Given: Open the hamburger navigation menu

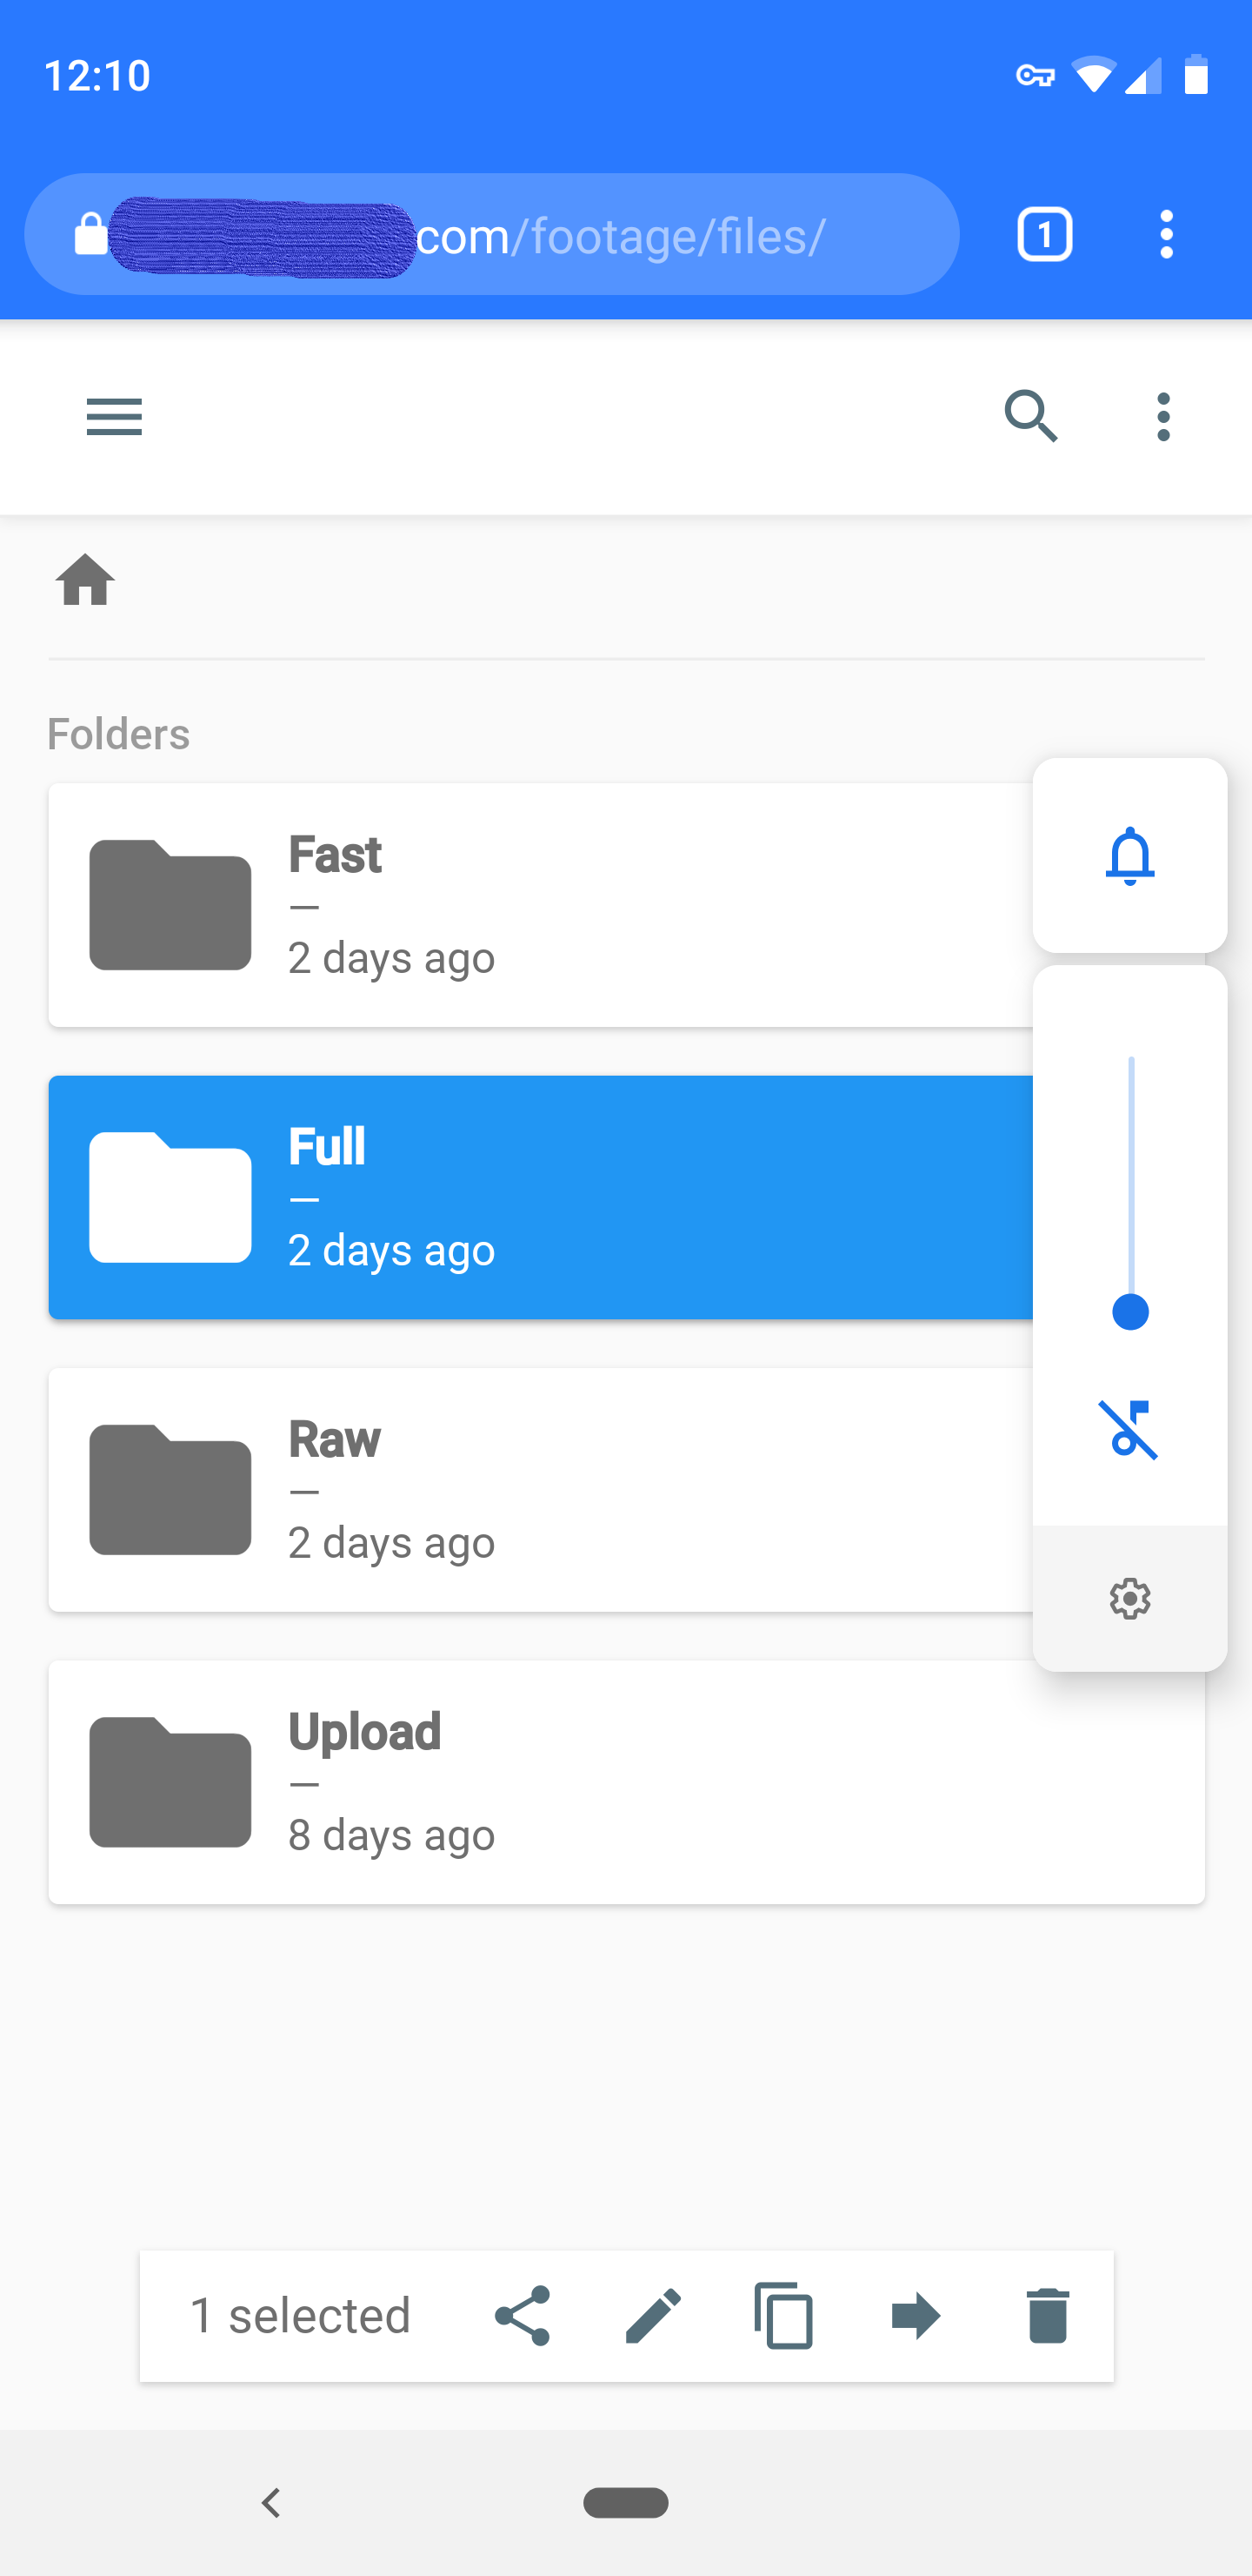Looking at the screenshot, I should 114,416.
